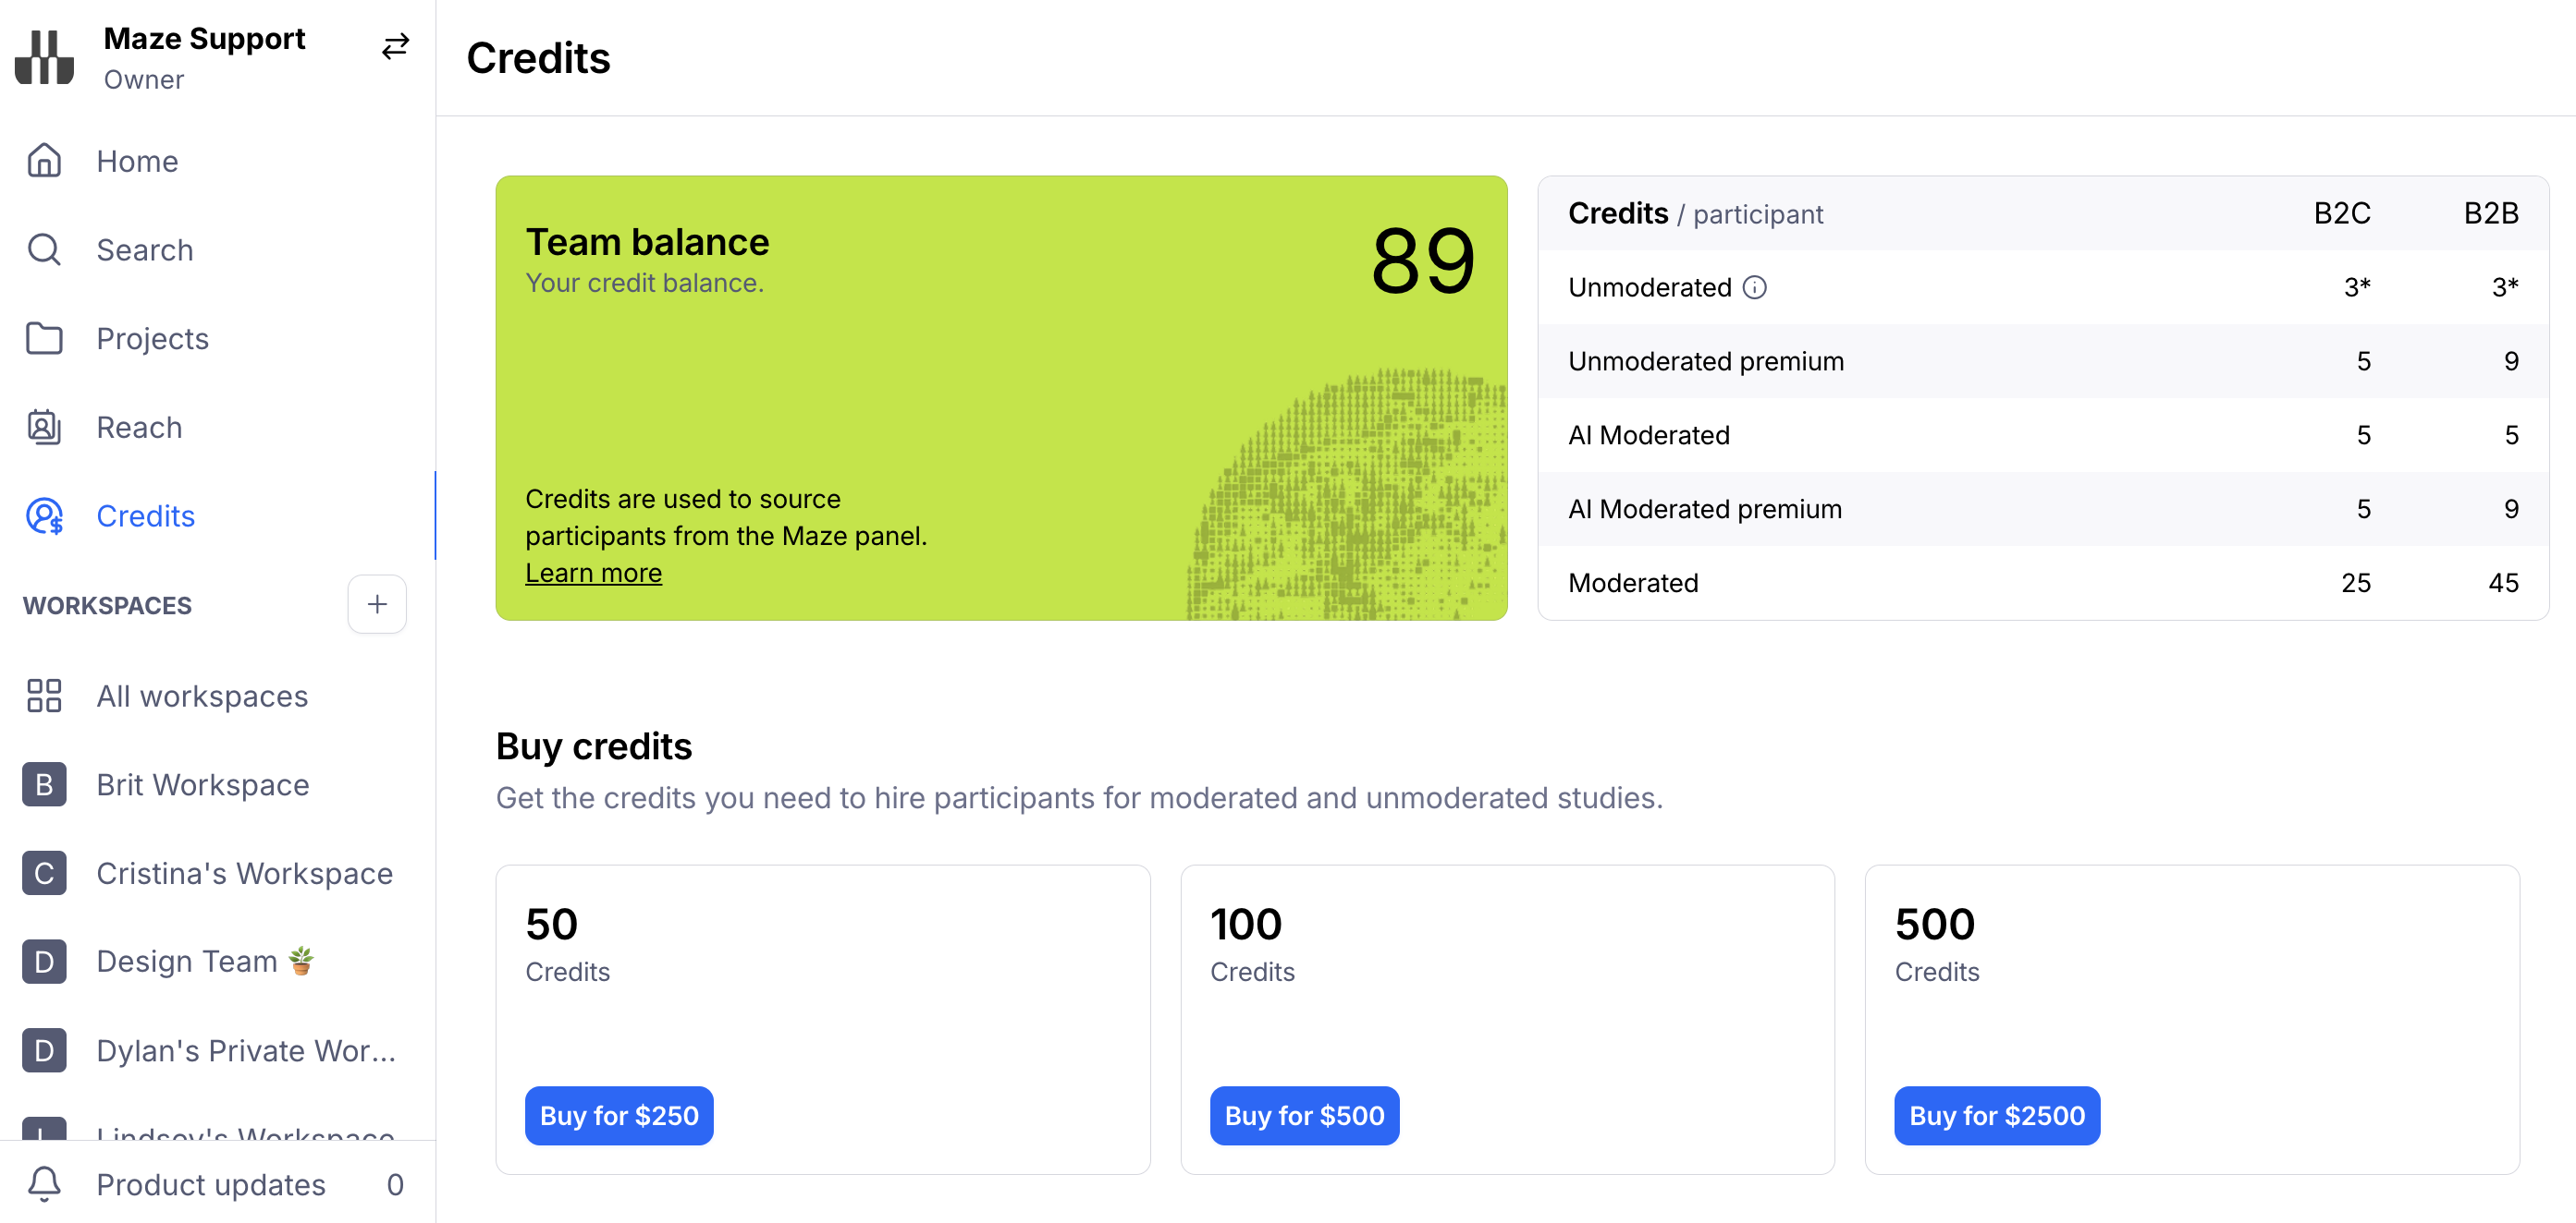
Task: Open Brit Workspace
Action: 202,784
